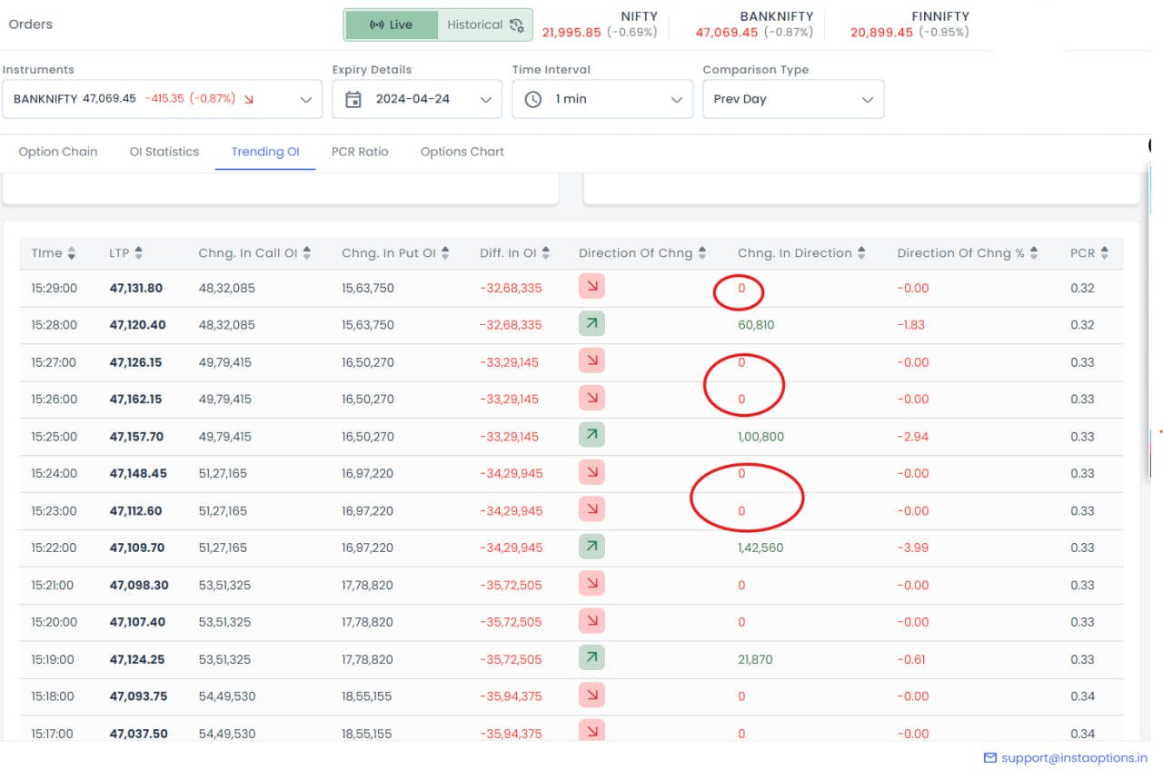This screenshot has width=1163, height=770.
Task: Click the Direction Of Chng % value -1.83
Action: tap(910, 325)
